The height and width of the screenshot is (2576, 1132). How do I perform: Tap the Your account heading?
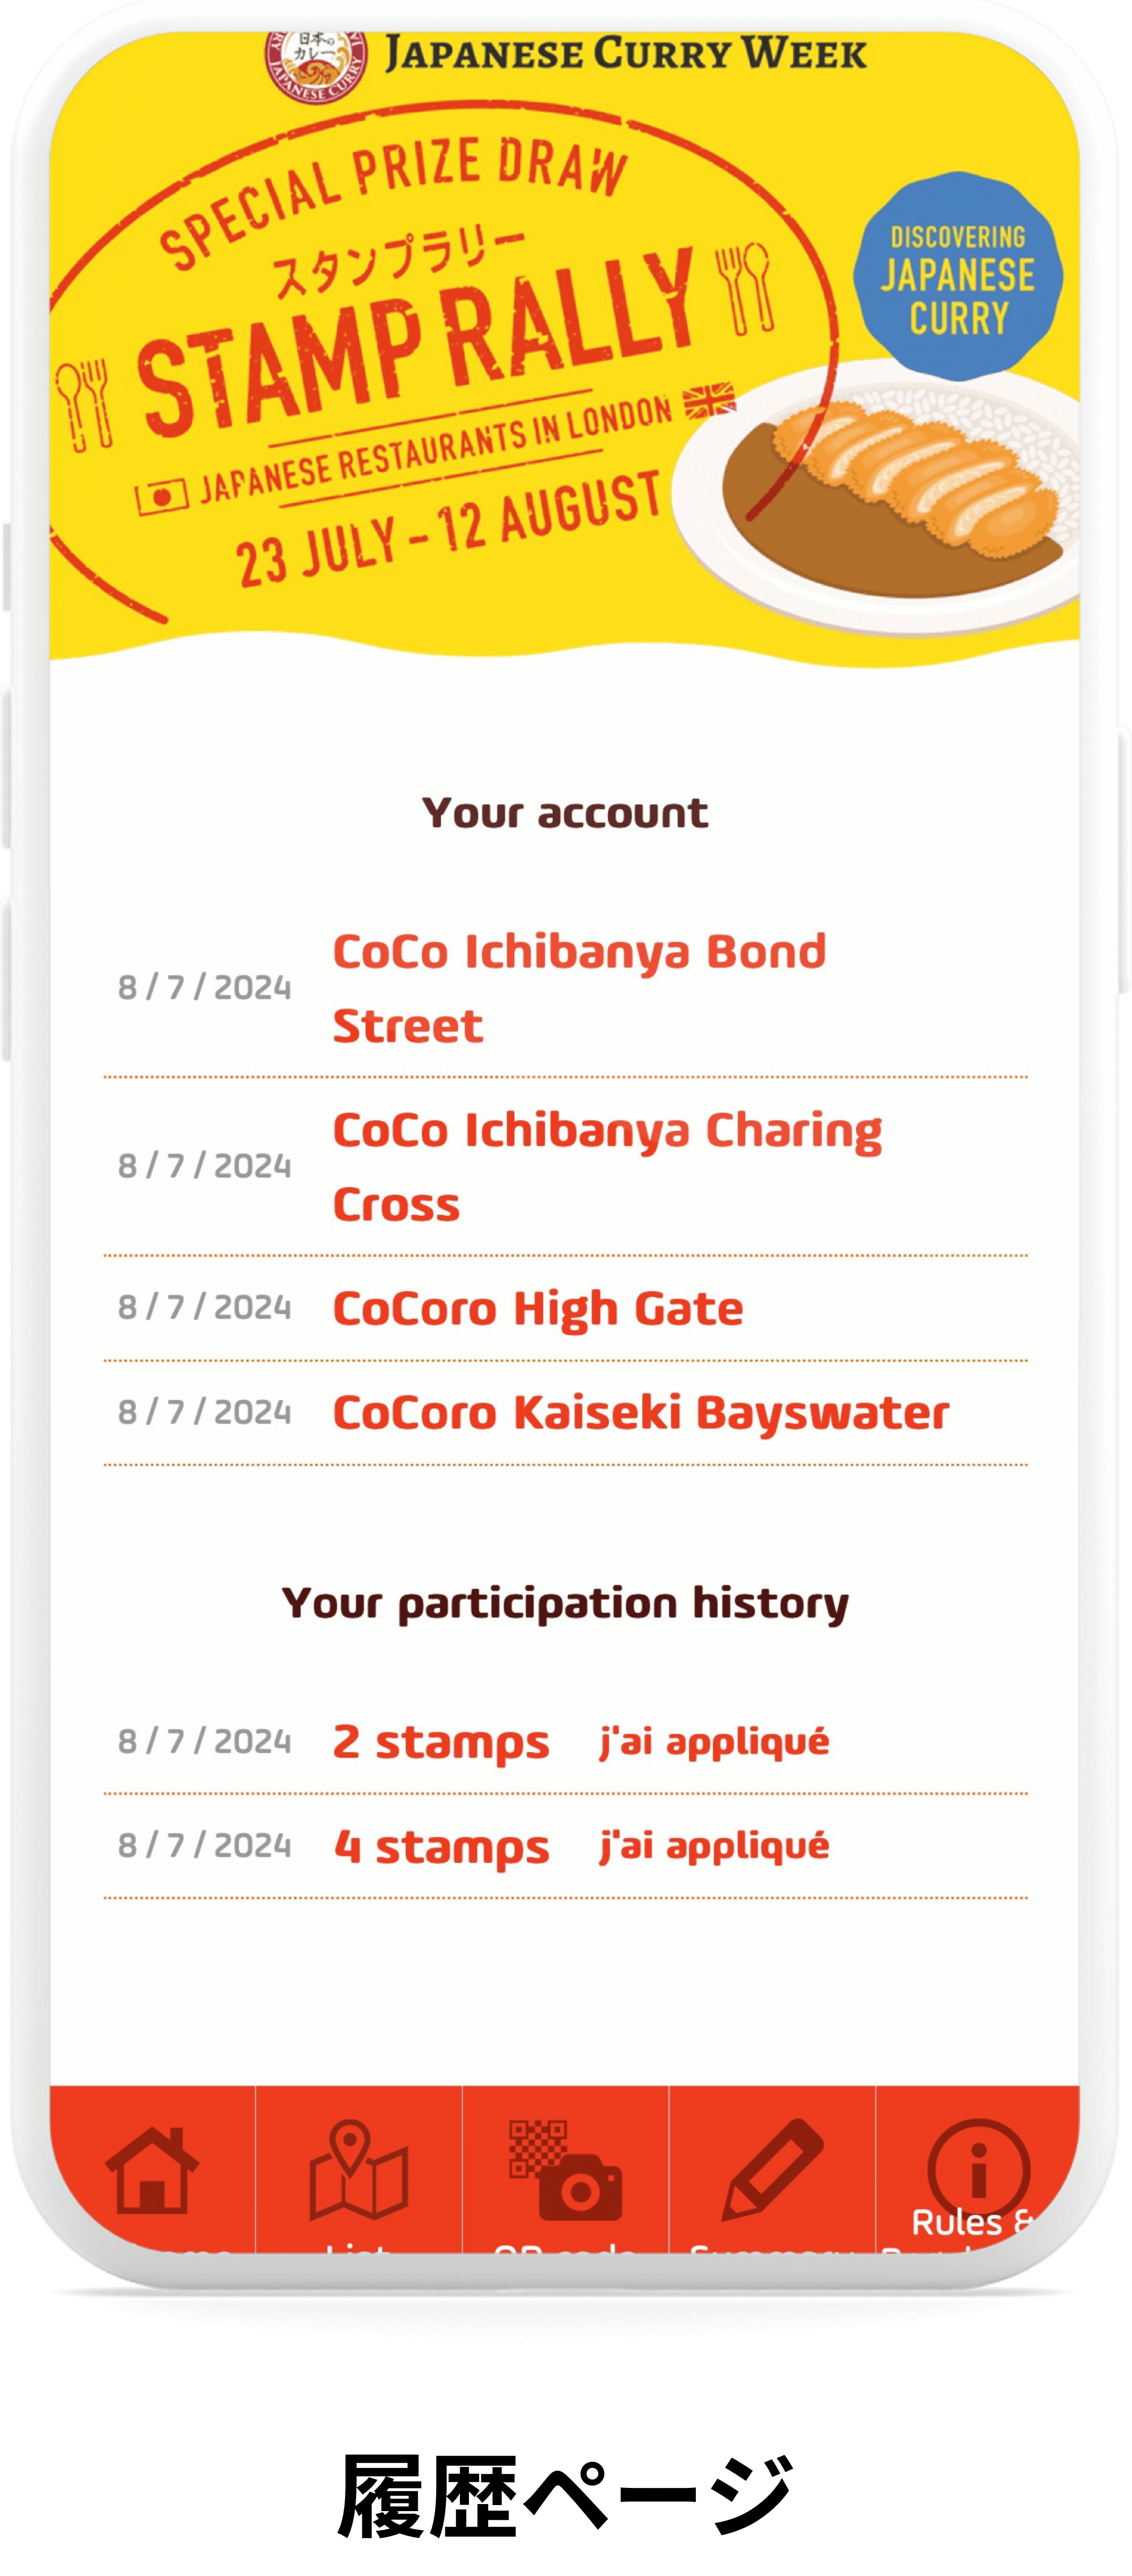(x=565, y=812)
